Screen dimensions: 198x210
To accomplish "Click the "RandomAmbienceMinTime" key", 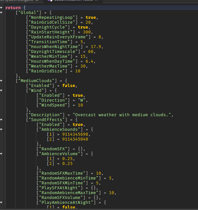I will tap(69, 178).
